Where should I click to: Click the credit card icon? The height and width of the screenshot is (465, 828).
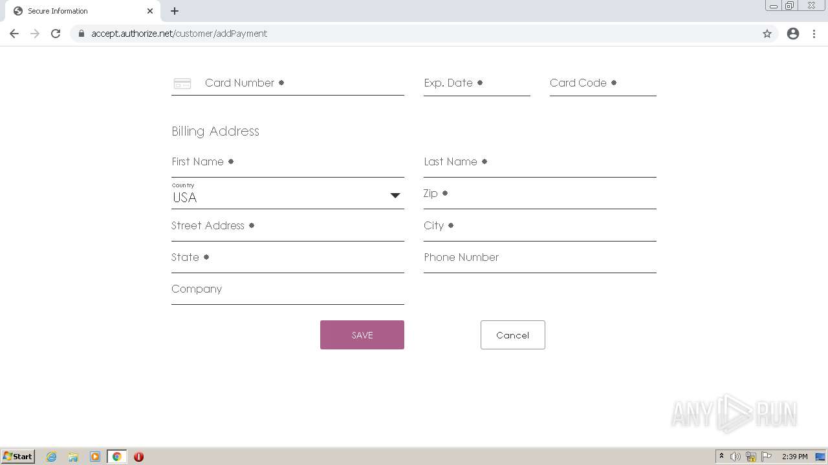pos(182,84)
